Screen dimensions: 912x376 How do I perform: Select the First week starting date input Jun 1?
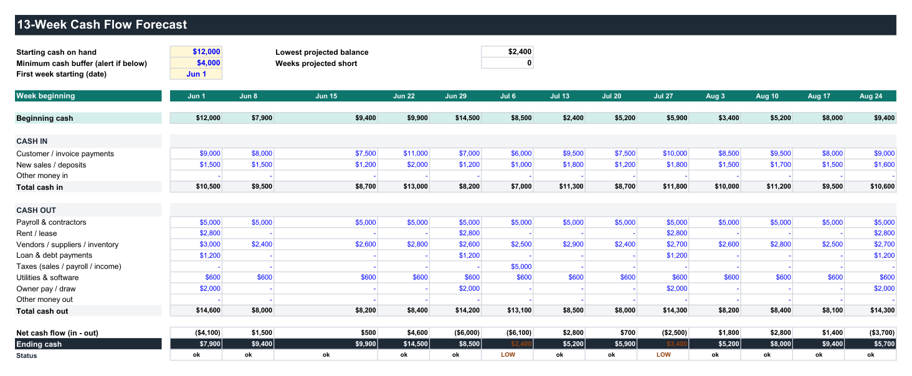pyautogui.click(x=196, y=74)
